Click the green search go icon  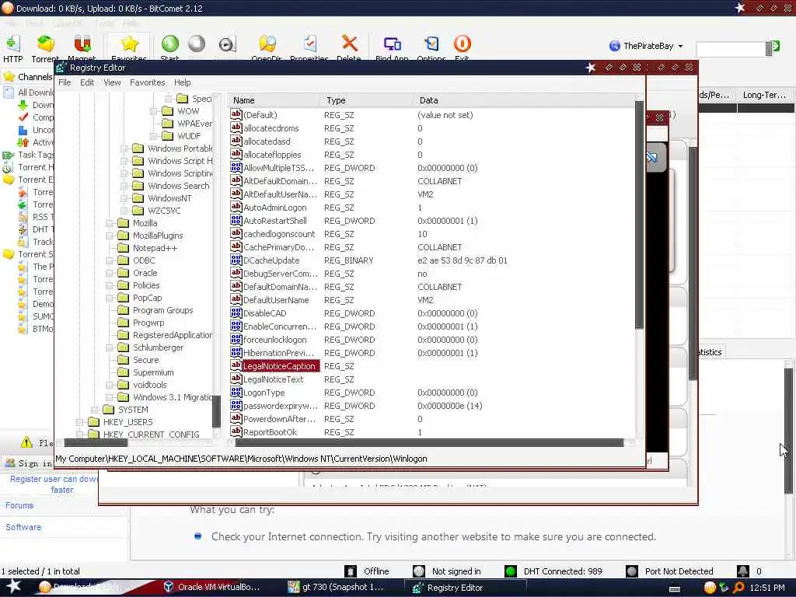pos(775,46)
